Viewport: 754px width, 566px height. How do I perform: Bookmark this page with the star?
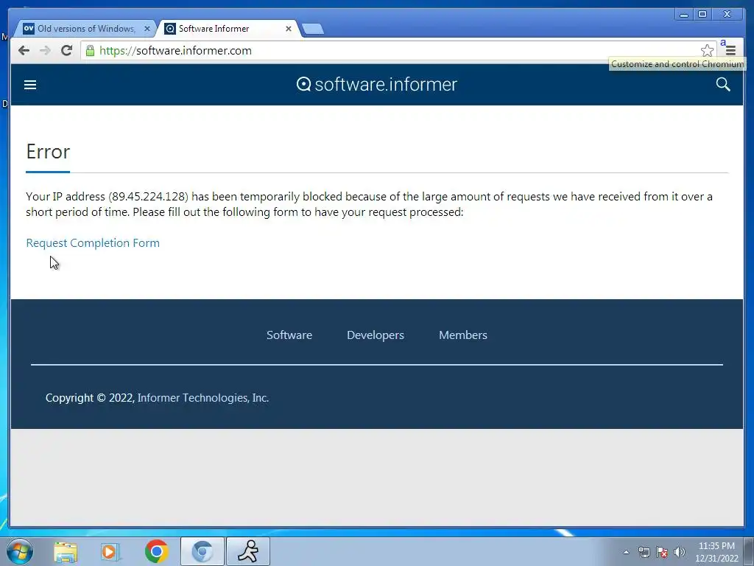[x=707, y=51]
